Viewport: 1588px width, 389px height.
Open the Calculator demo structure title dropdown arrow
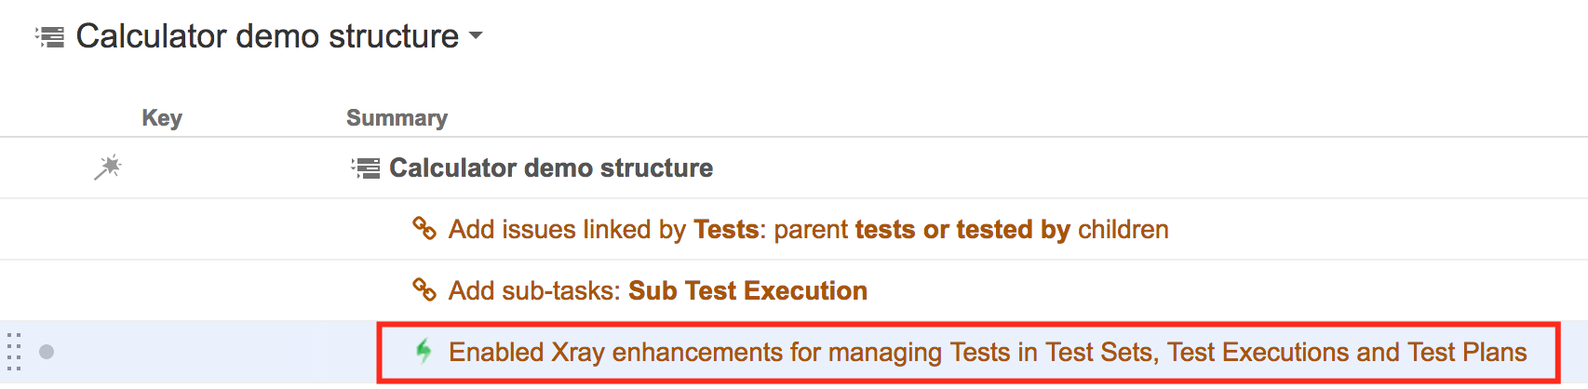(x=476, y=36)
